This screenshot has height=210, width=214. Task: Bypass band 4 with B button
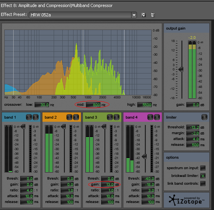click(157, 117)
